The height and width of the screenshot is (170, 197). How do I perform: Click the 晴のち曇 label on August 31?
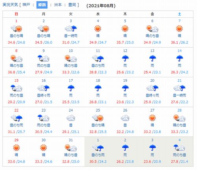point(71,155)
